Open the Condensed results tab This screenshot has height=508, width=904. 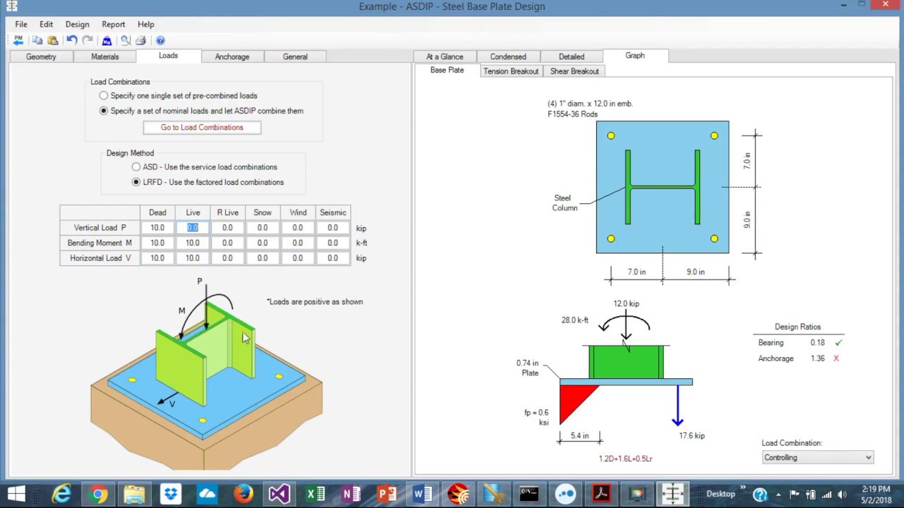[508, 56]
